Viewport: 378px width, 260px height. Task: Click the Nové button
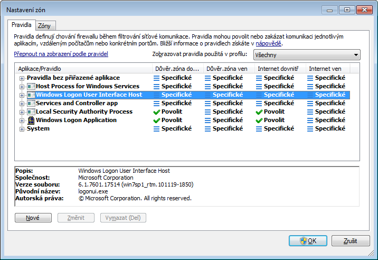pos(33,218)
